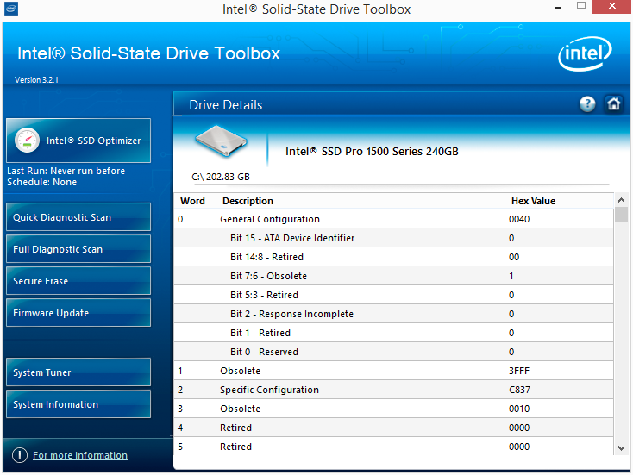This screenshot has height=475, width=633.
Task: Click the hex value 0040
Action: 519,219
